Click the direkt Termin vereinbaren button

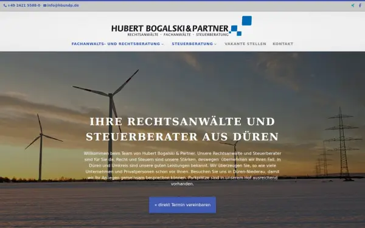(x=182, y=205)
